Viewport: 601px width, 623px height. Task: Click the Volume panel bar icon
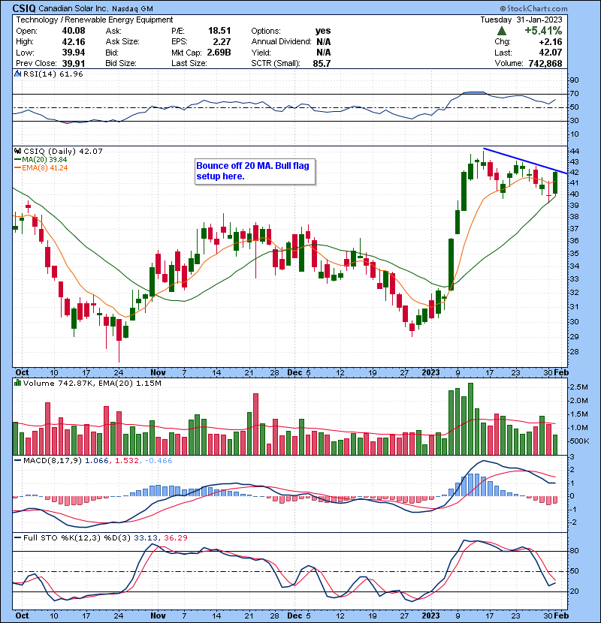18,385
